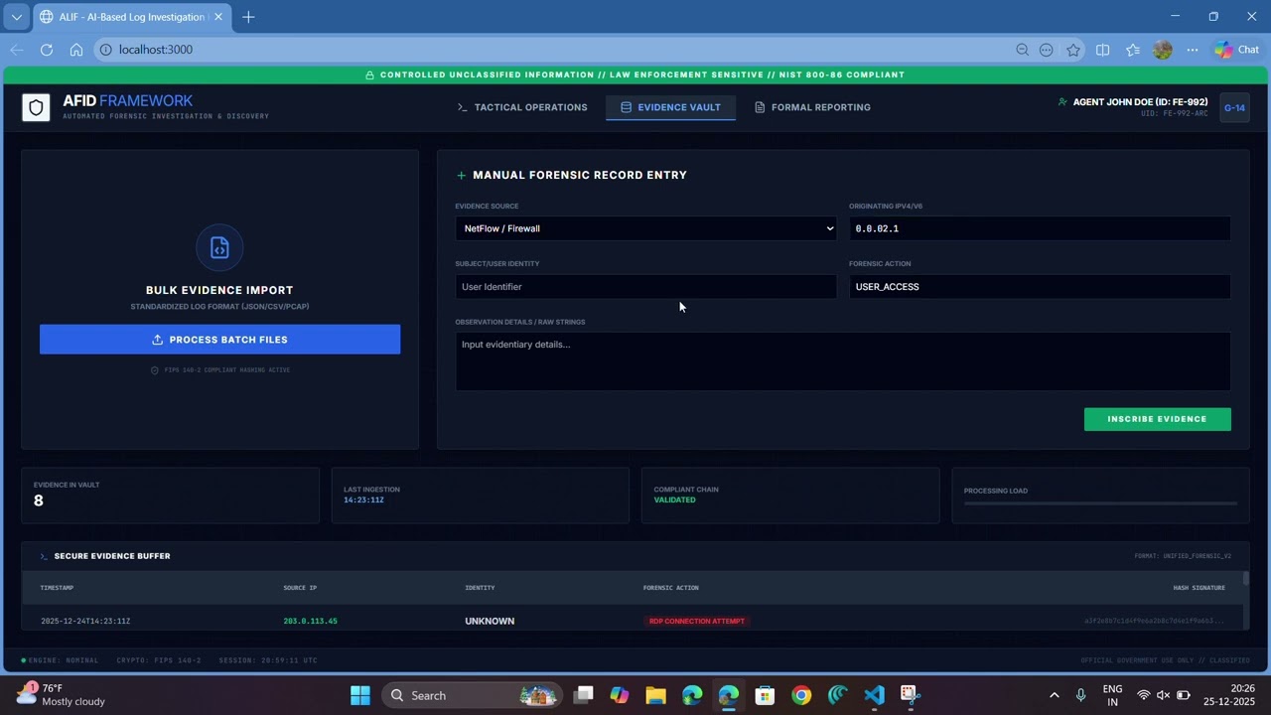Open File Explorer from taskbar
The image size is (1271, 715).
point(655,695)
